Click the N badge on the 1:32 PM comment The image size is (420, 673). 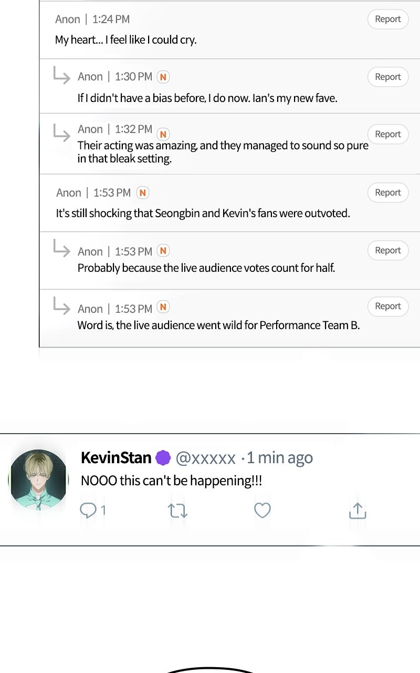point(163,134)
